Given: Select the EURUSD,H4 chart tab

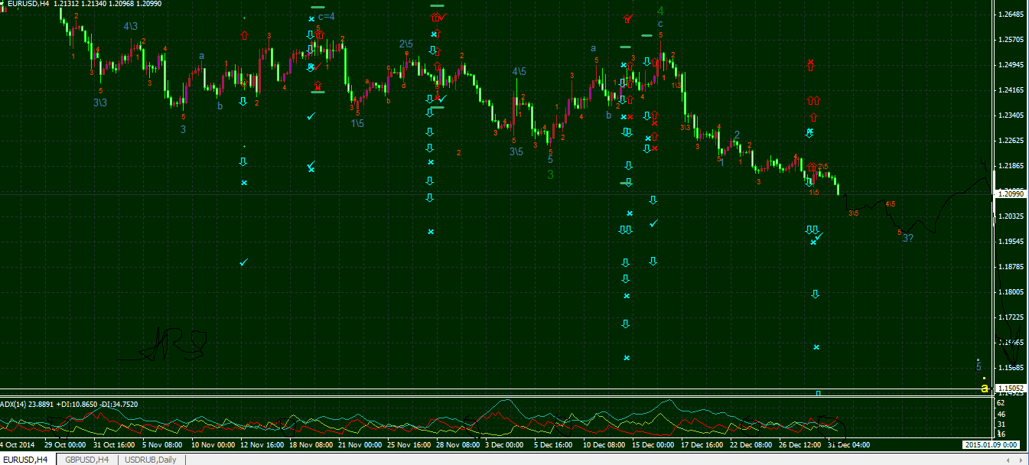Looking at the screenshot, I should pyautogui.click(x=27, y=460).
